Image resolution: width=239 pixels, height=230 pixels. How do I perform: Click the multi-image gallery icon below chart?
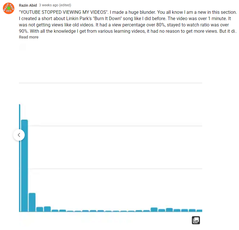click(x=196, y=220)
